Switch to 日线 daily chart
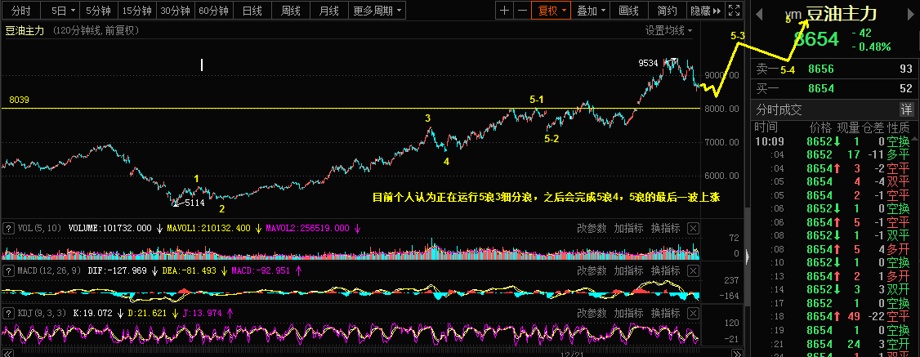The image size is (920, 357). [252, 11]
